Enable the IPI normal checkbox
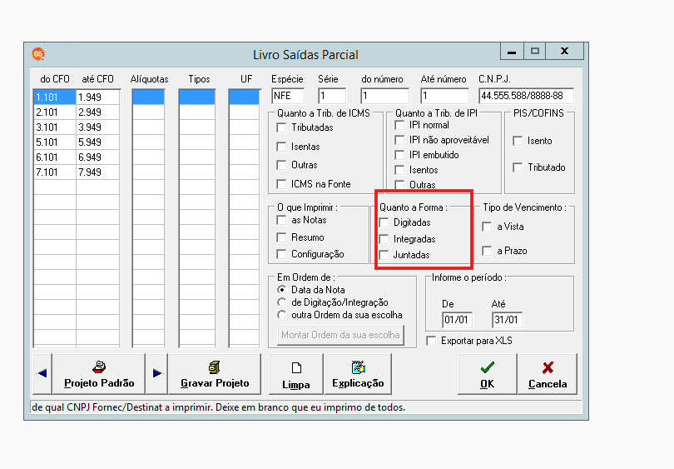Screen dimensions: 674x469 tap(399, 125)
